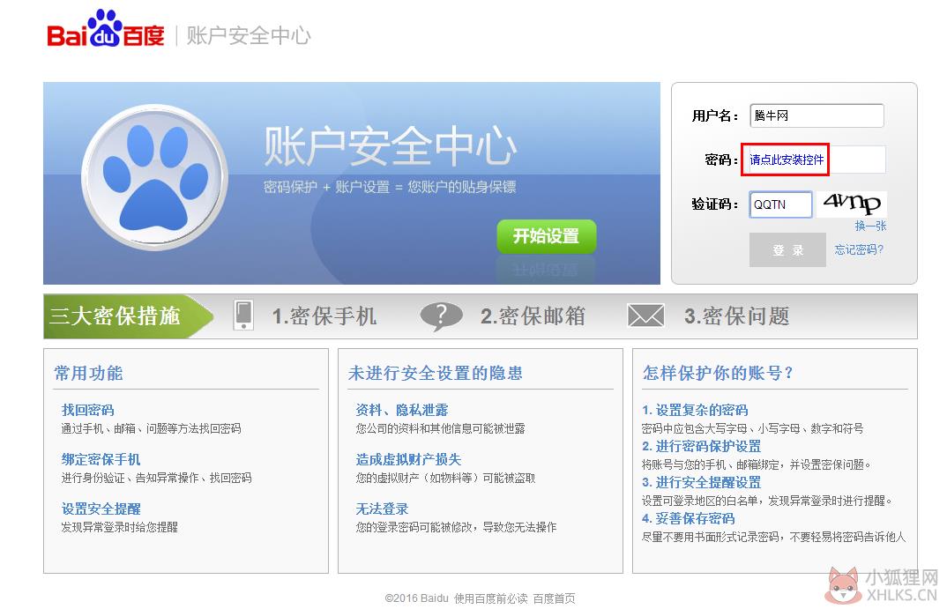Image resolution: width=947 pixels, height=609 pixels.
Task: Open the 设置安全提醒 link
Action: pyautogui.click(x=101, y=509)
